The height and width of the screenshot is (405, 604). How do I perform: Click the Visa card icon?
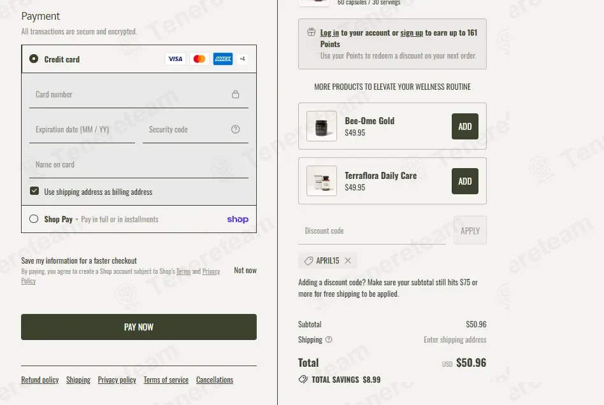tap(175, 59)
